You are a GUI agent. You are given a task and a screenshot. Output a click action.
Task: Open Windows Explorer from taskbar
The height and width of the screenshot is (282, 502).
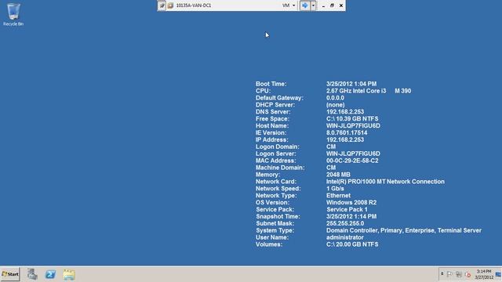click(69, 275)
